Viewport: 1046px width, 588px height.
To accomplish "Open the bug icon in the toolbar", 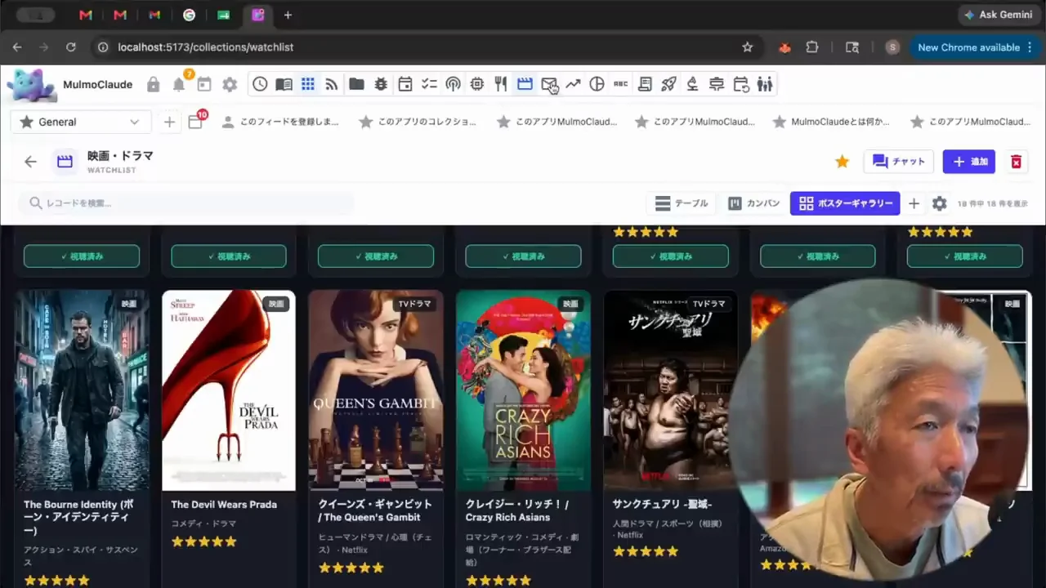I will pyautogui.click(x=381, y=84).
